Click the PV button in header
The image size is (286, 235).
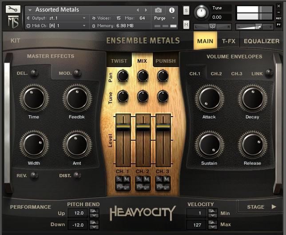coord(278,24)
